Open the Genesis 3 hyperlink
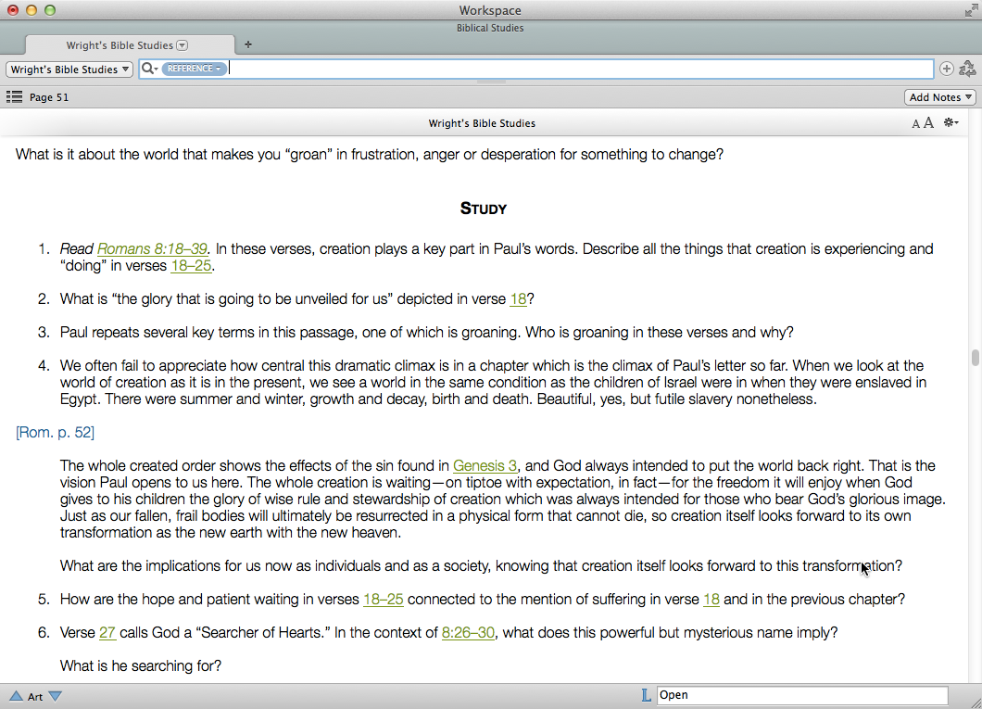Screen dimensions: 982x709 click(485, 466)
